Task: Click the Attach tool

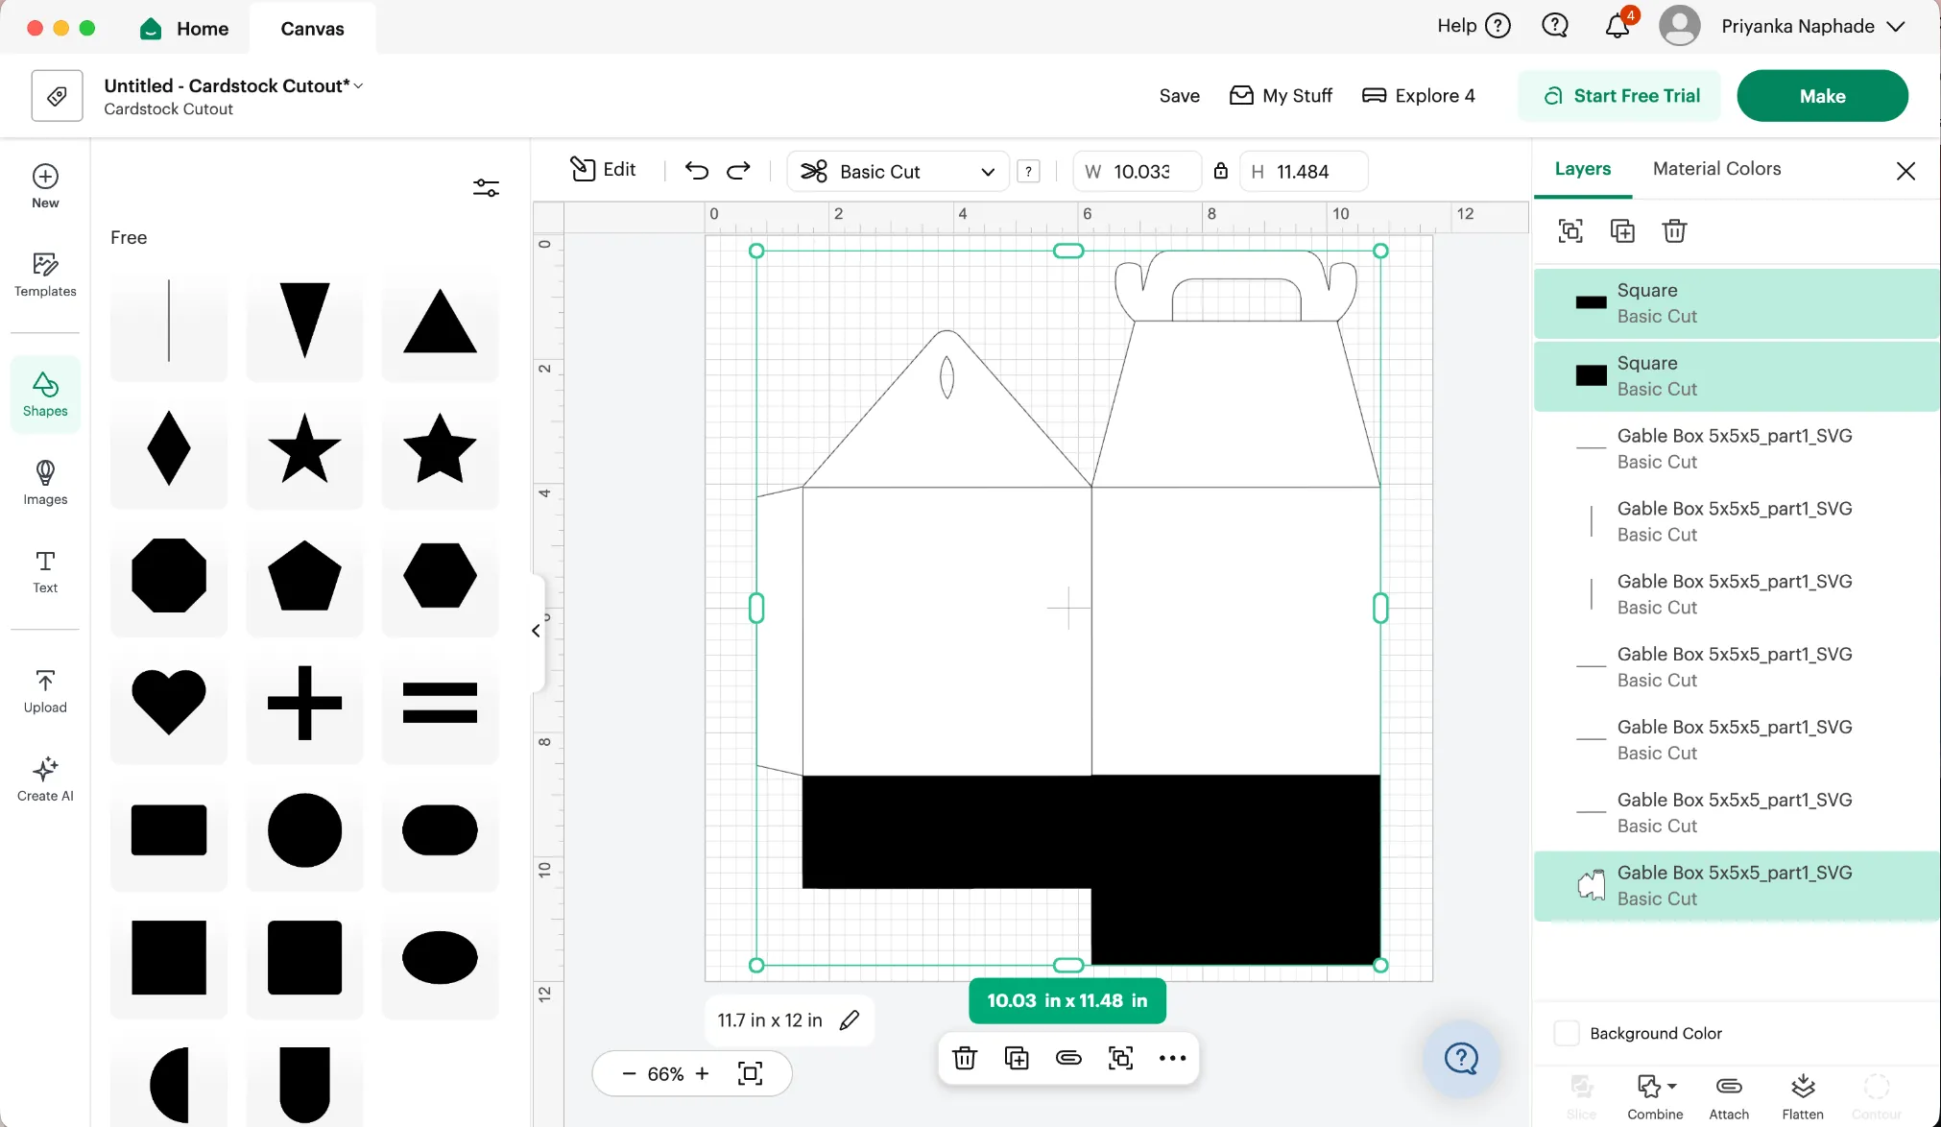Action: (1729, 1096)
